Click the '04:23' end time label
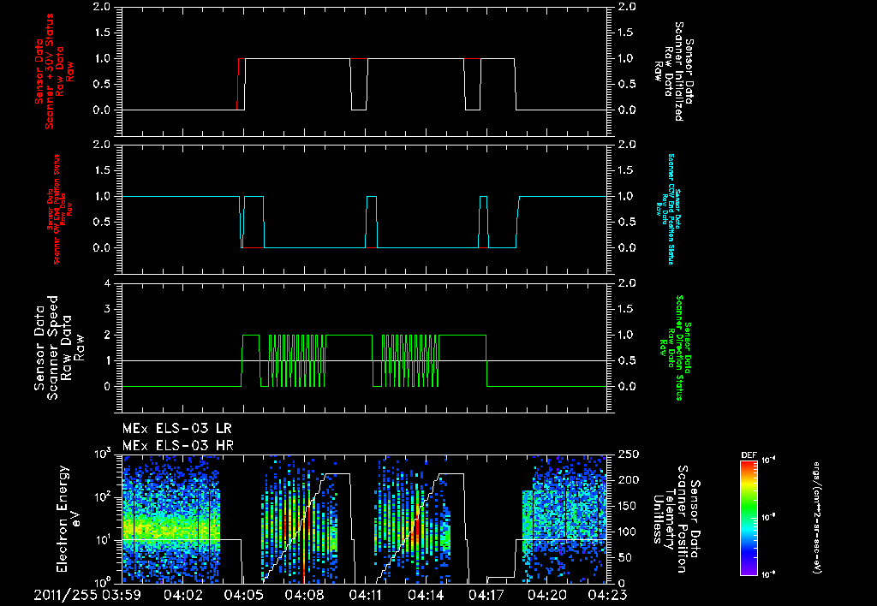Image resolution: width=877 pixels, height=606 pixels. pyautogui.click(x=607, y=595)
